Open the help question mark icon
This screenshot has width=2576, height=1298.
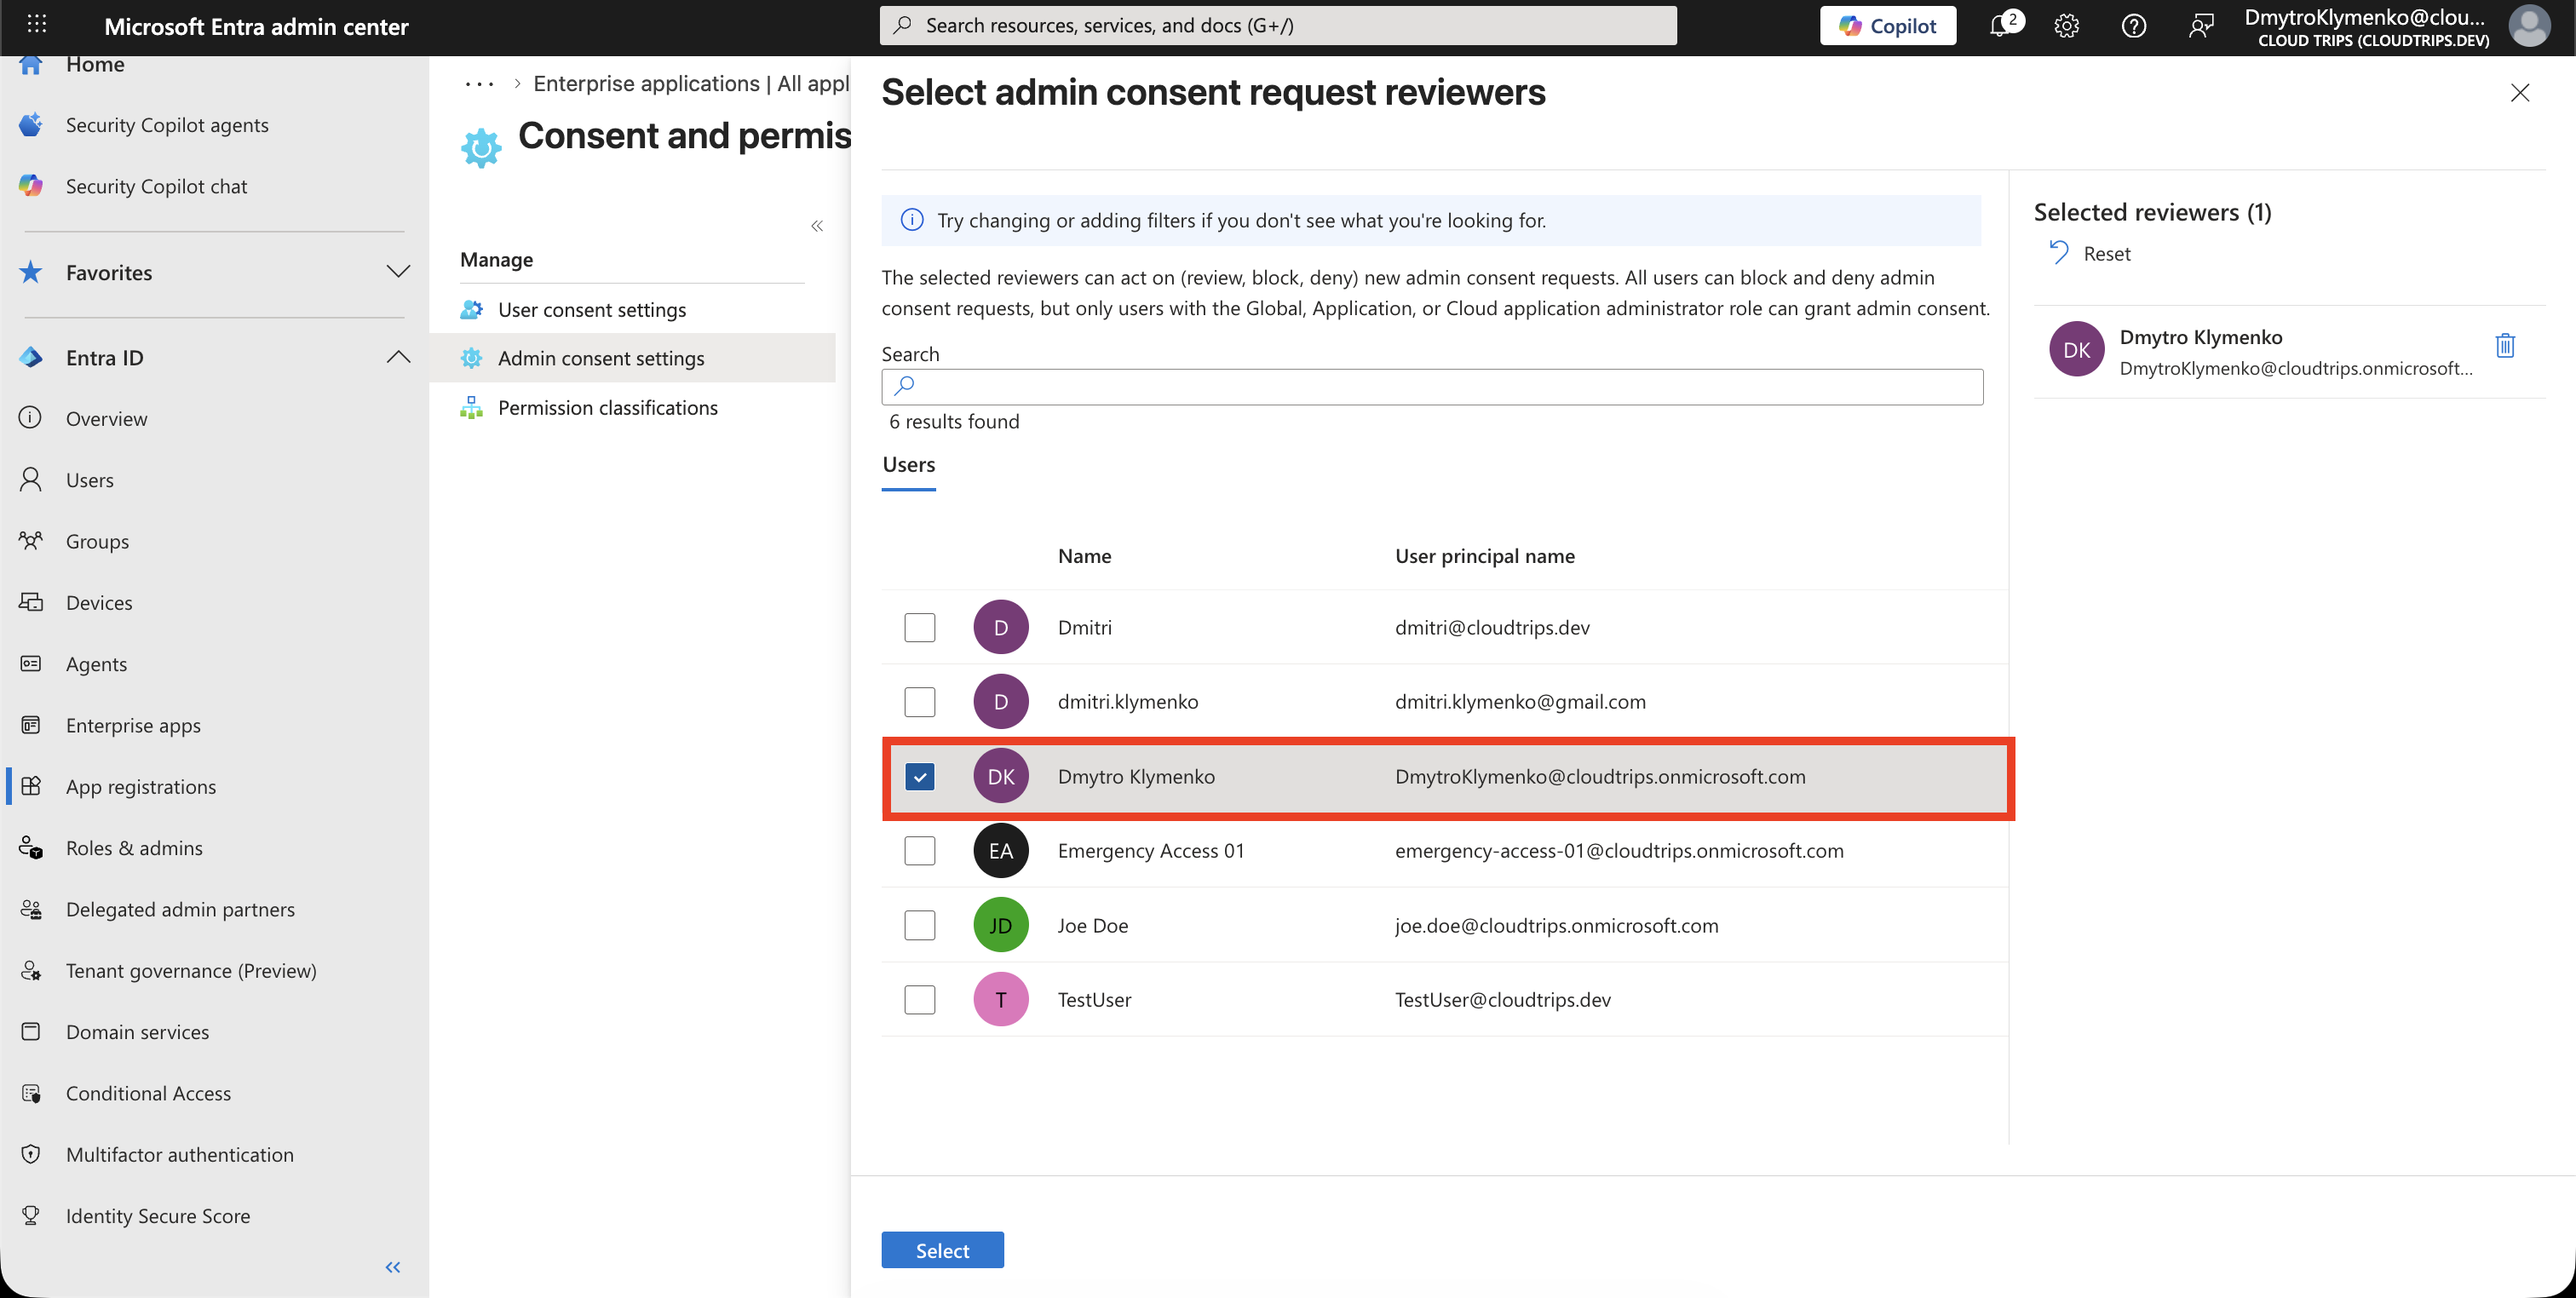(x=2134, y=26)
